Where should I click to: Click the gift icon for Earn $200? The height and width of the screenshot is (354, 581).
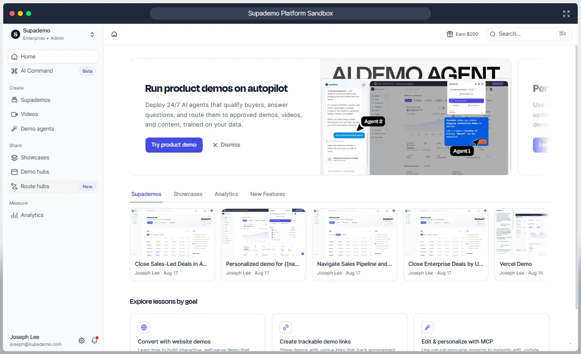pyautogui.click(x=450, y=34)
